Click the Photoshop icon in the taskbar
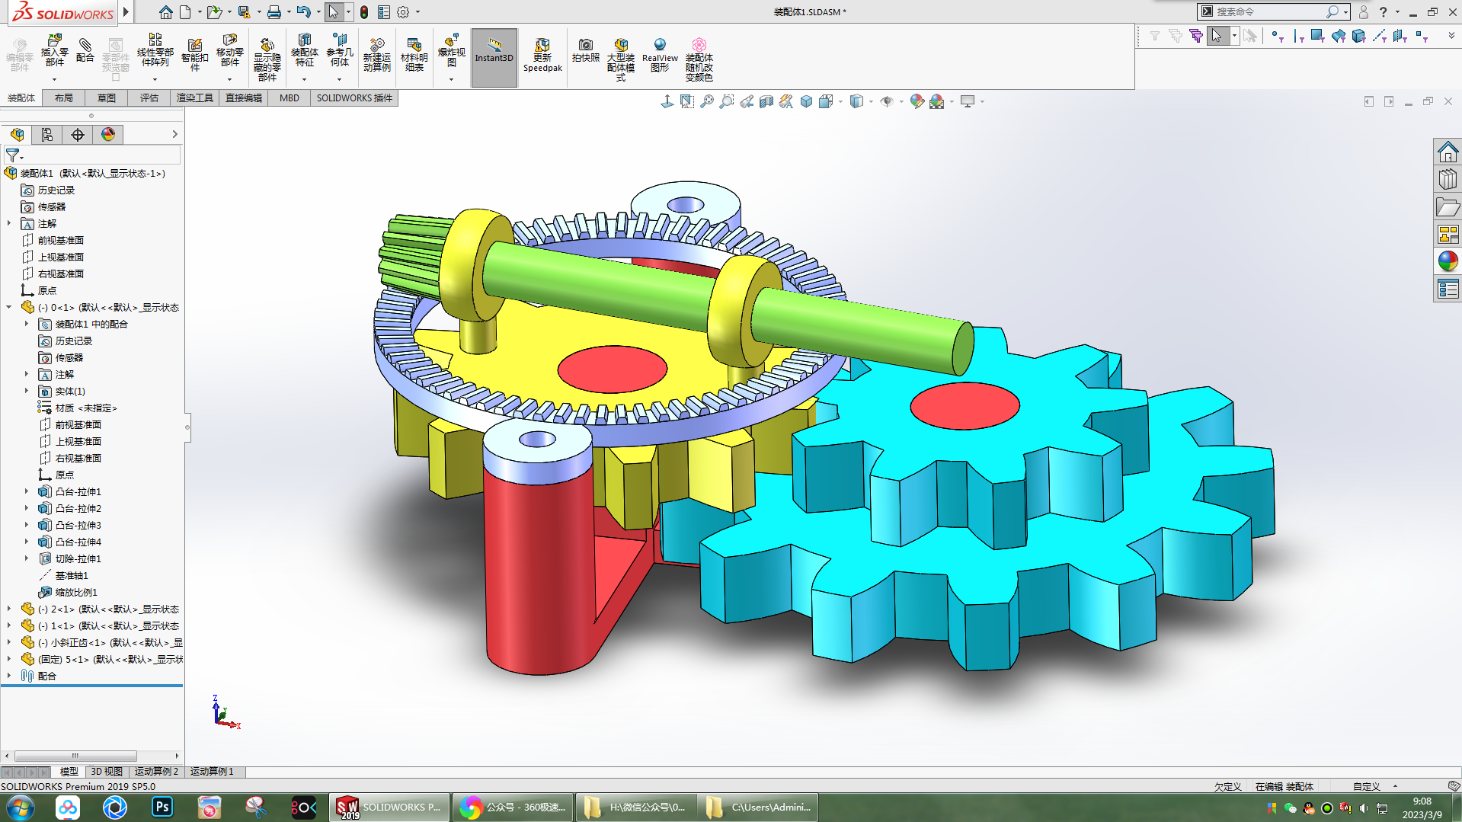 pyautogui.click(x=162, y=807)
